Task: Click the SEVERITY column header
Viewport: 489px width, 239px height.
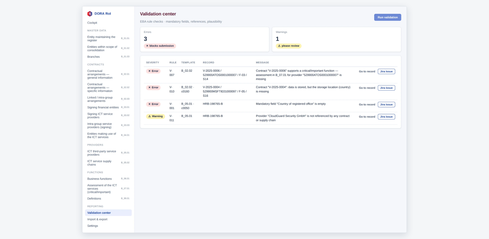Action: coord(153,63)
